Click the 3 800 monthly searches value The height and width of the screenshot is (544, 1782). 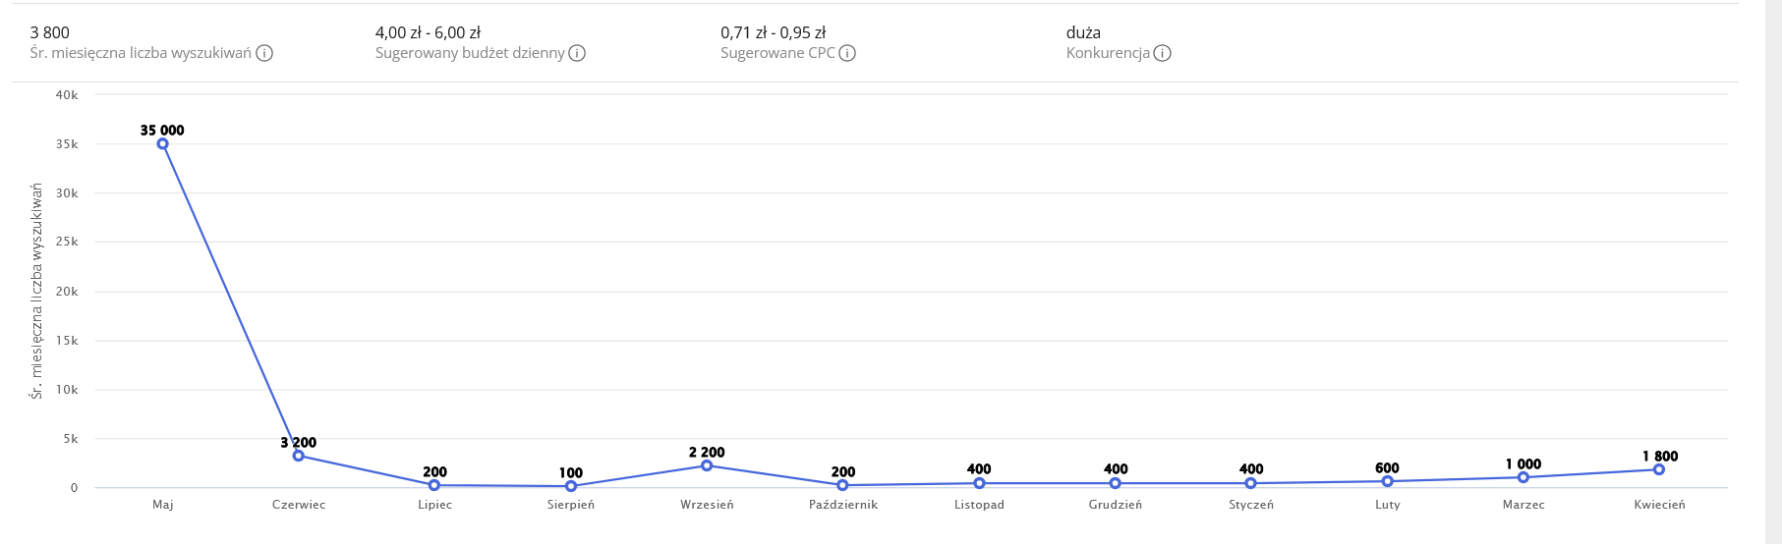50,32
